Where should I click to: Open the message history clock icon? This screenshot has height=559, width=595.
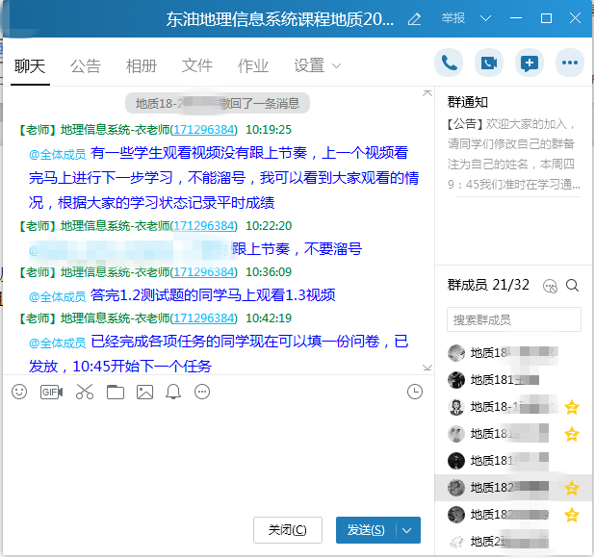[415, 392]
